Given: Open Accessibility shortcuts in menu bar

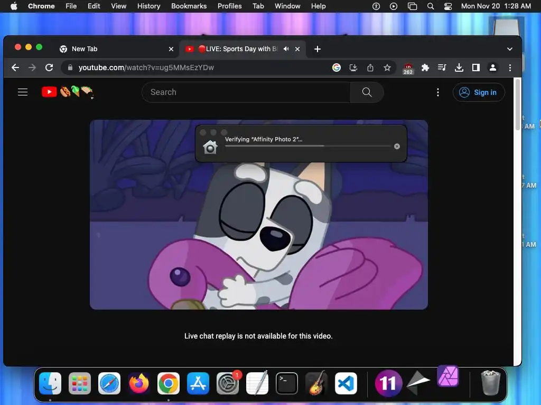Looking at the screenshot, I should [376, 6].
